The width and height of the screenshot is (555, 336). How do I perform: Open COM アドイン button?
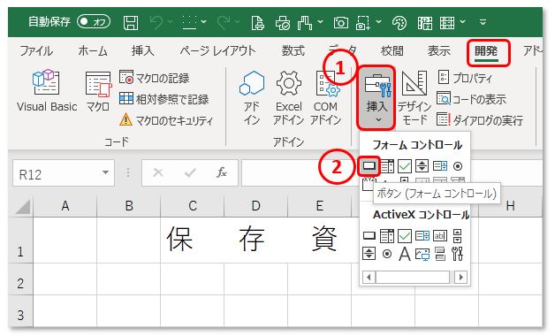(x=325, y=98)
